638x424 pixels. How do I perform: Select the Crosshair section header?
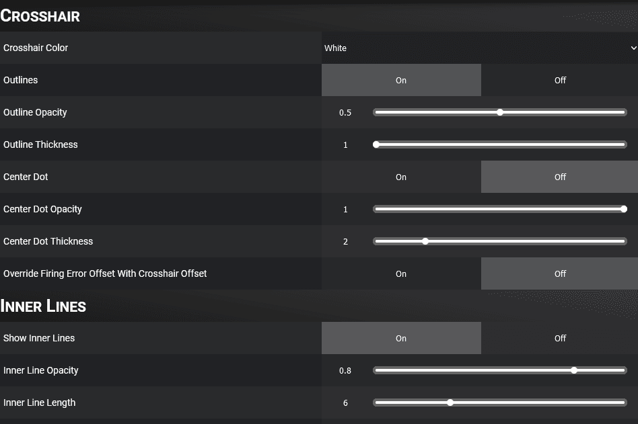coord(40,16)
